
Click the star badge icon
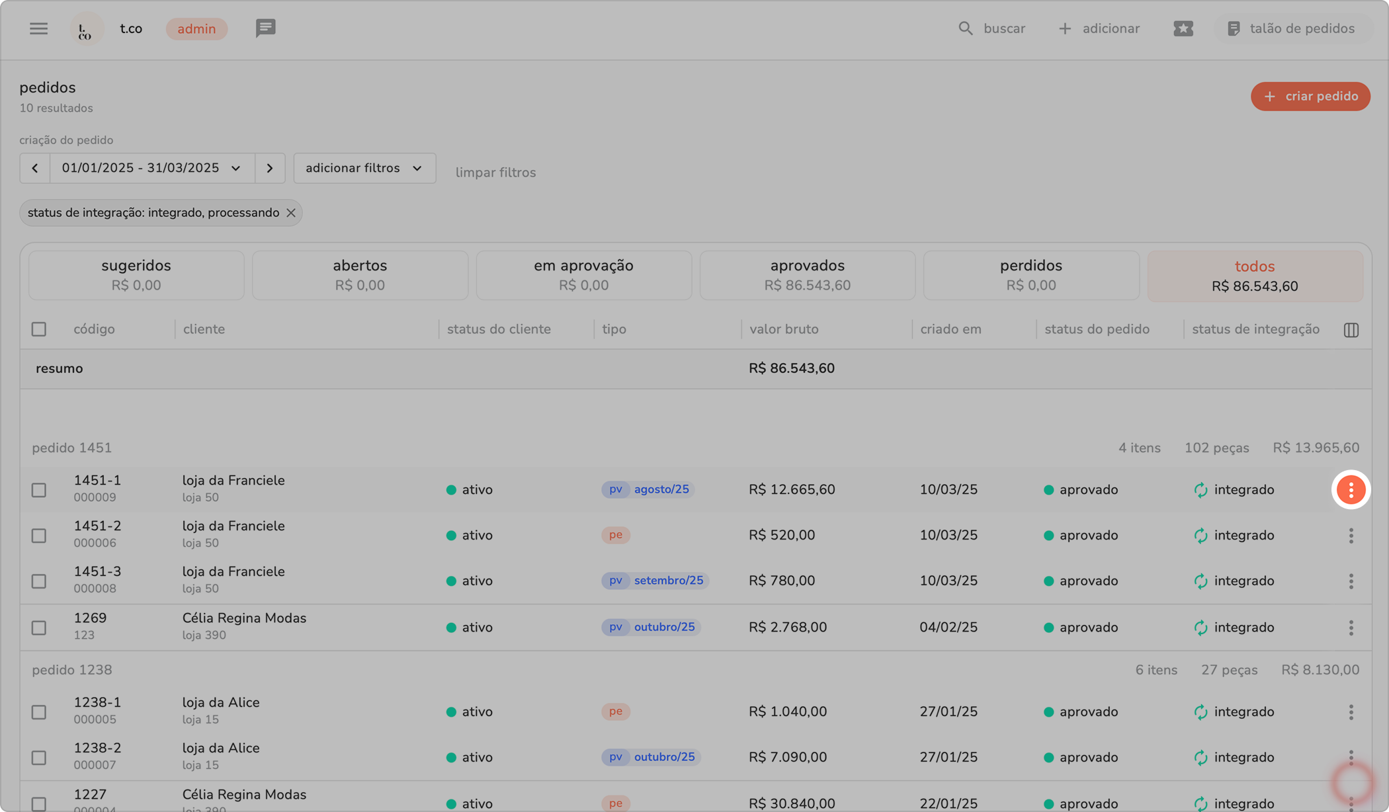tap(1183, 28)
